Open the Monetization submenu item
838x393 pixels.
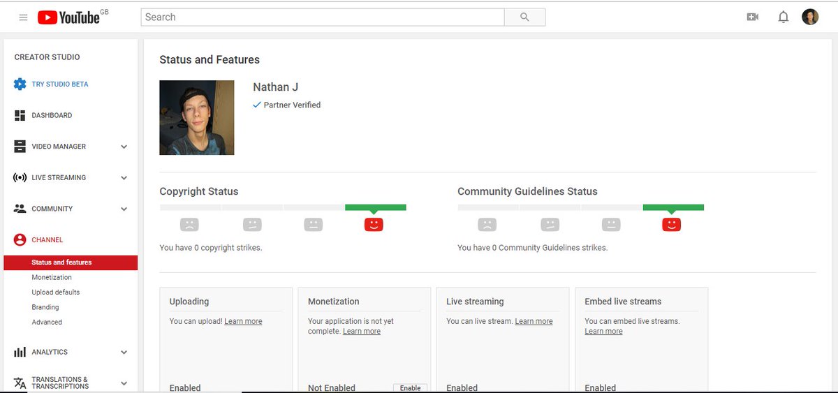pyautogui.click(x=52, y=277)
